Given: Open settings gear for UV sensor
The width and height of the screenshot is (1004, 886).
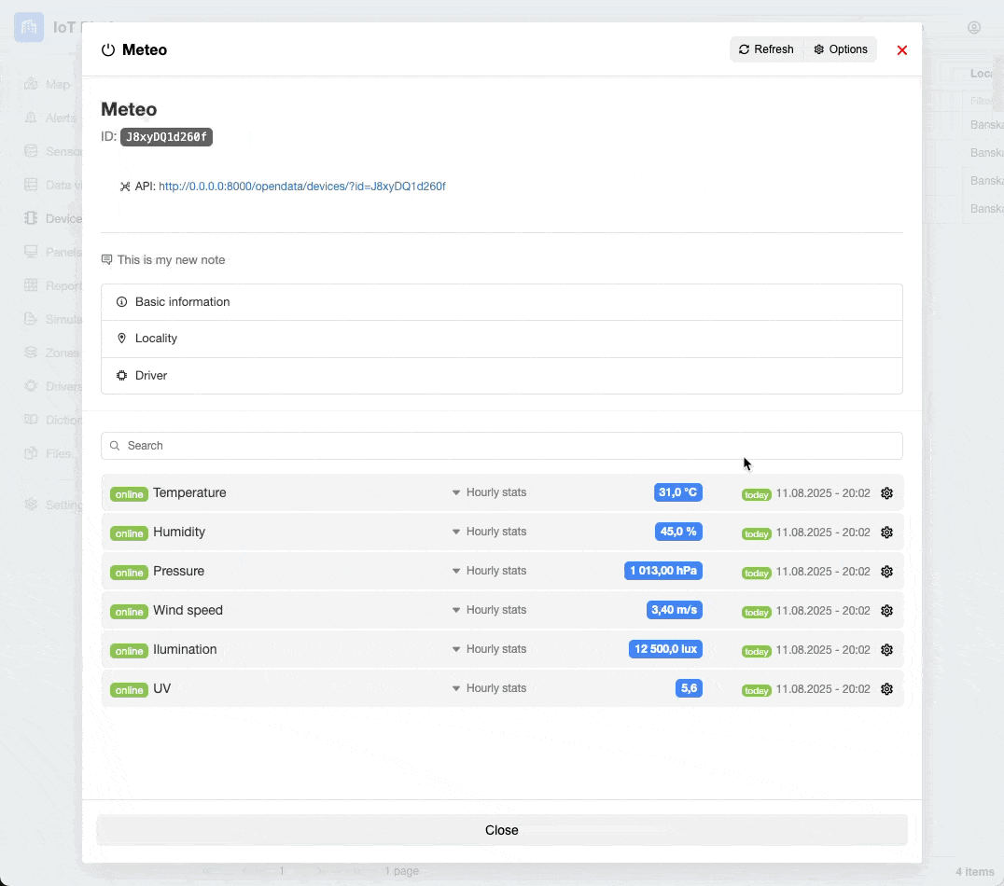Looking at the screenshot, I should click(x=886, y=689).
